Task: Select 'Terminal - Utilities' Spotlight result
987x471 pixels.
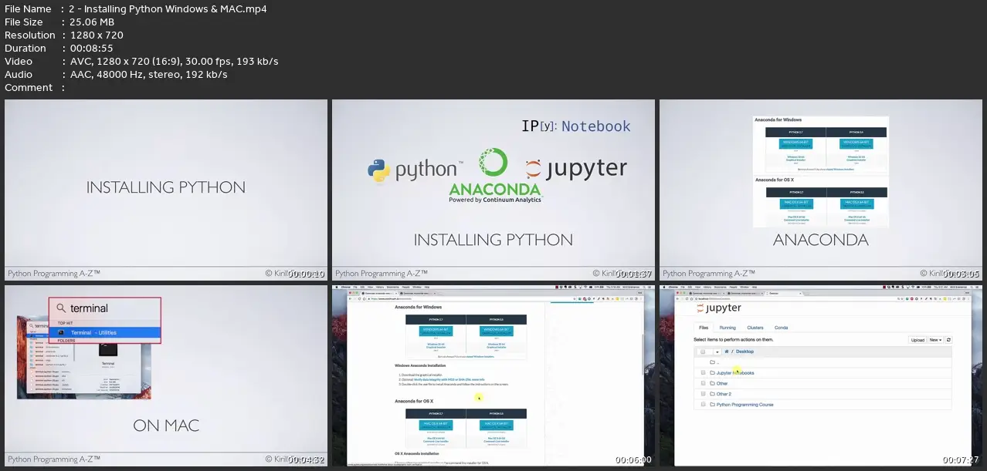Action: pos(105,333)
